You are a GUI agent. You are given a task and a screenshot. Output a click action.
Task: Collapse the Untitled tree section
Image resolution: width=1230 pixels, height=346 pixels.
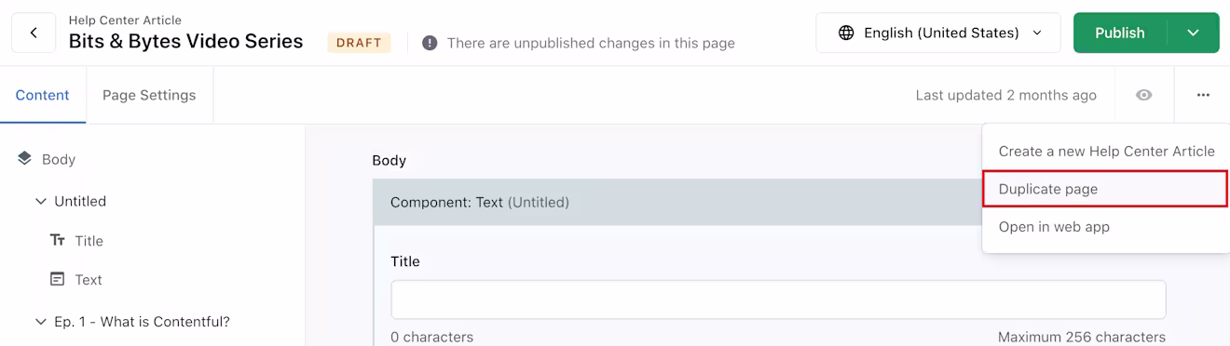point(41,201)
